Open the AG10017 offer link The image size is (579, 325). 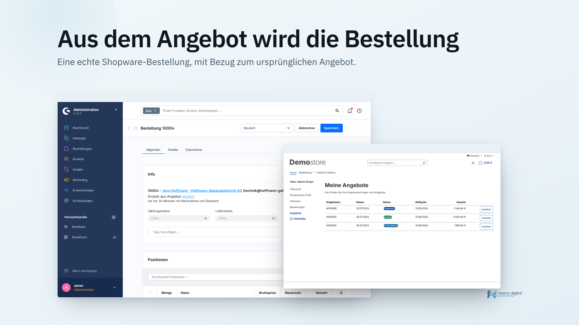tap(188, 197)
